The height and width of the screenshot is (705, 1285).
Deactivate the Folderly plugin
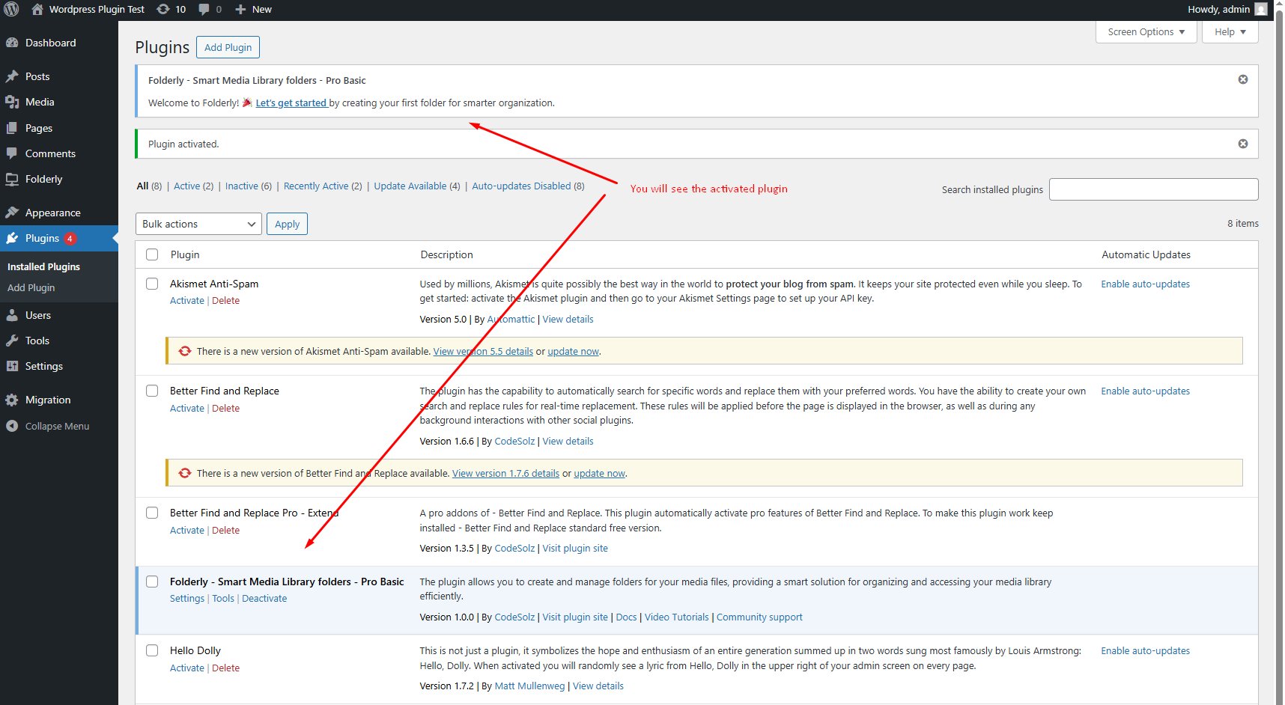tap(264, 598)
